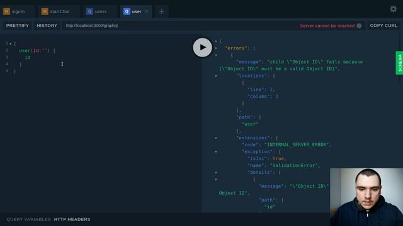
Task: Click the user(id:"") line in editor
Action: [x=37, y=51]
